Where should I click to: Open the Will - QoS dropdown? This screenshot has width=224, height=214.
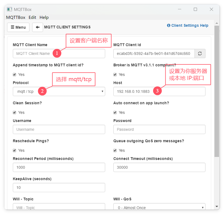click(x=159, y=207)
